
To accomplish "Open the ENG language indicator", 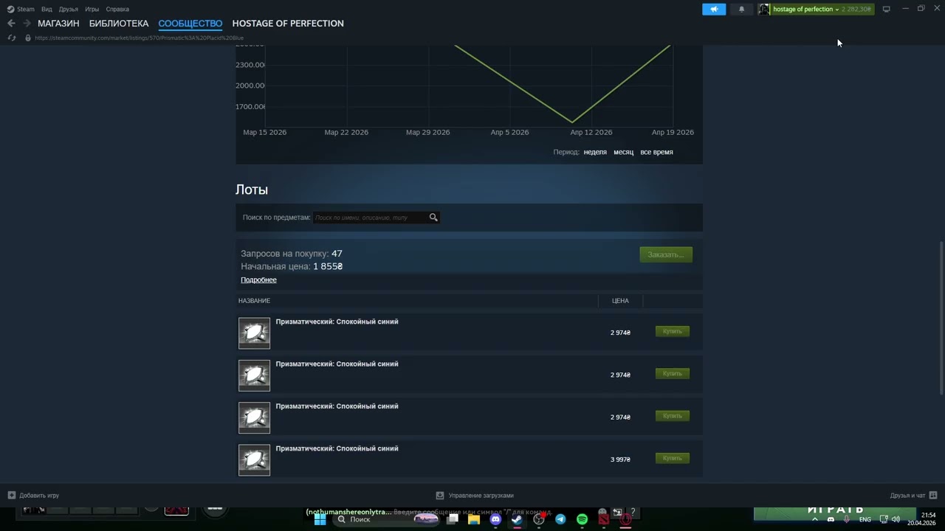I will tap(865, 519).
